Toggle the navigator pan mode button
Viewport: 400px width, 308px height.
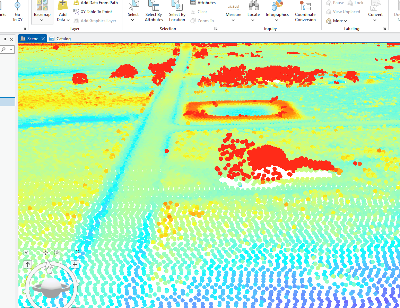pos(45,253)
